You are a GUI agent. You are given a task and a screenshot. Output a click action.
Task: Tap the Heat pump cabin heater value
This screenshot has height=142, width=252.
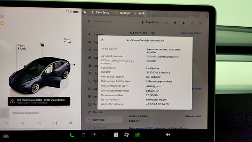(x=152, y=68)
